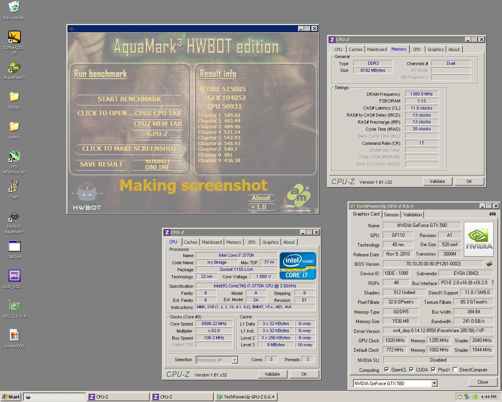Viewport: 502px width, 402px height.
Task: Click CPUZ CPU TAB button in AquaMark
Action: pos(158,113)
